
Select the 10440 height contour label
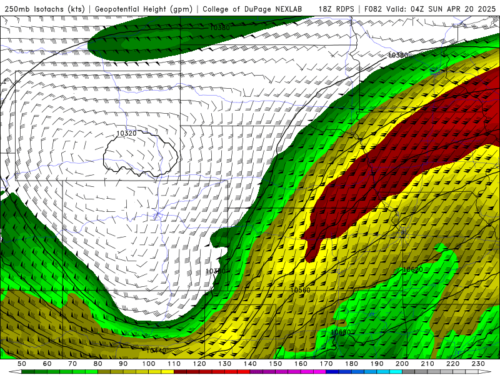coord(156,351)
